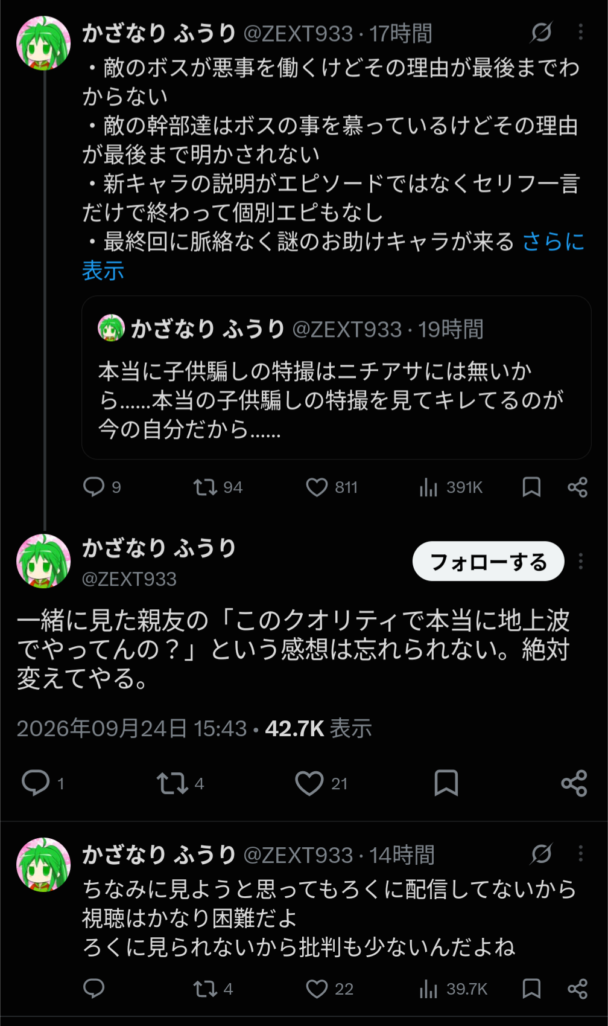Open the @ZEXT933 profile avatar at top
The image size is (608, 1026).
pyautogui.click(x=43, y=43)
